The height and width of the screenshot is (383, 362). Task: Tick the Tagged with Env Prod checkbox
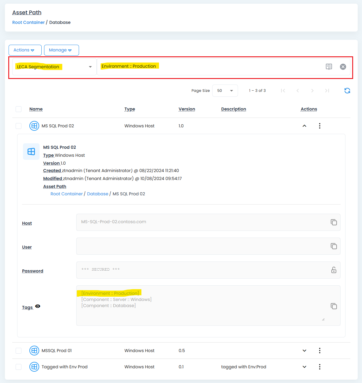coord(19,367)
